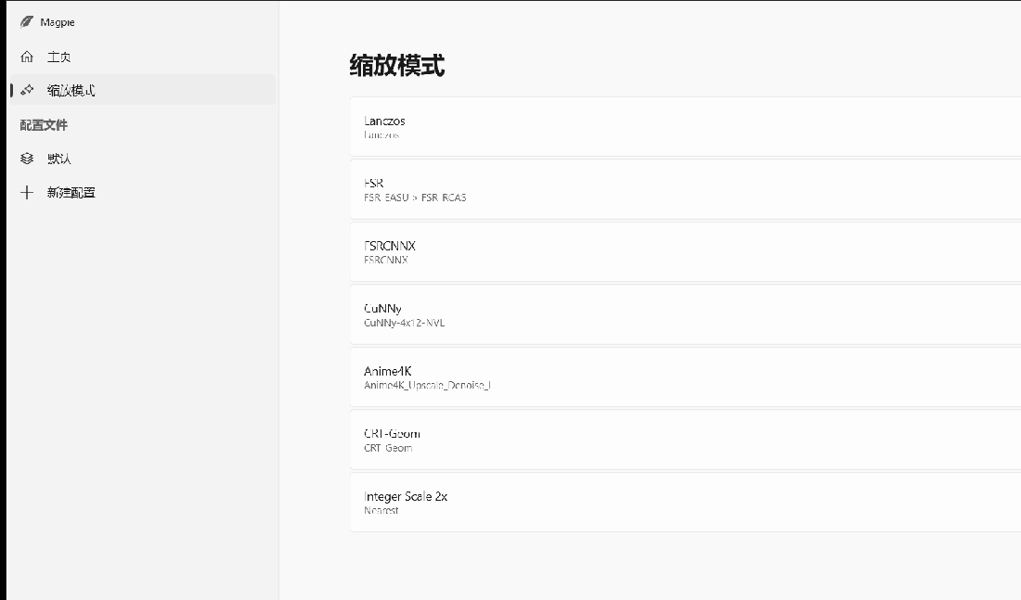Create a profile via 新建配置
1021x600 pixels.
[143, 192]
